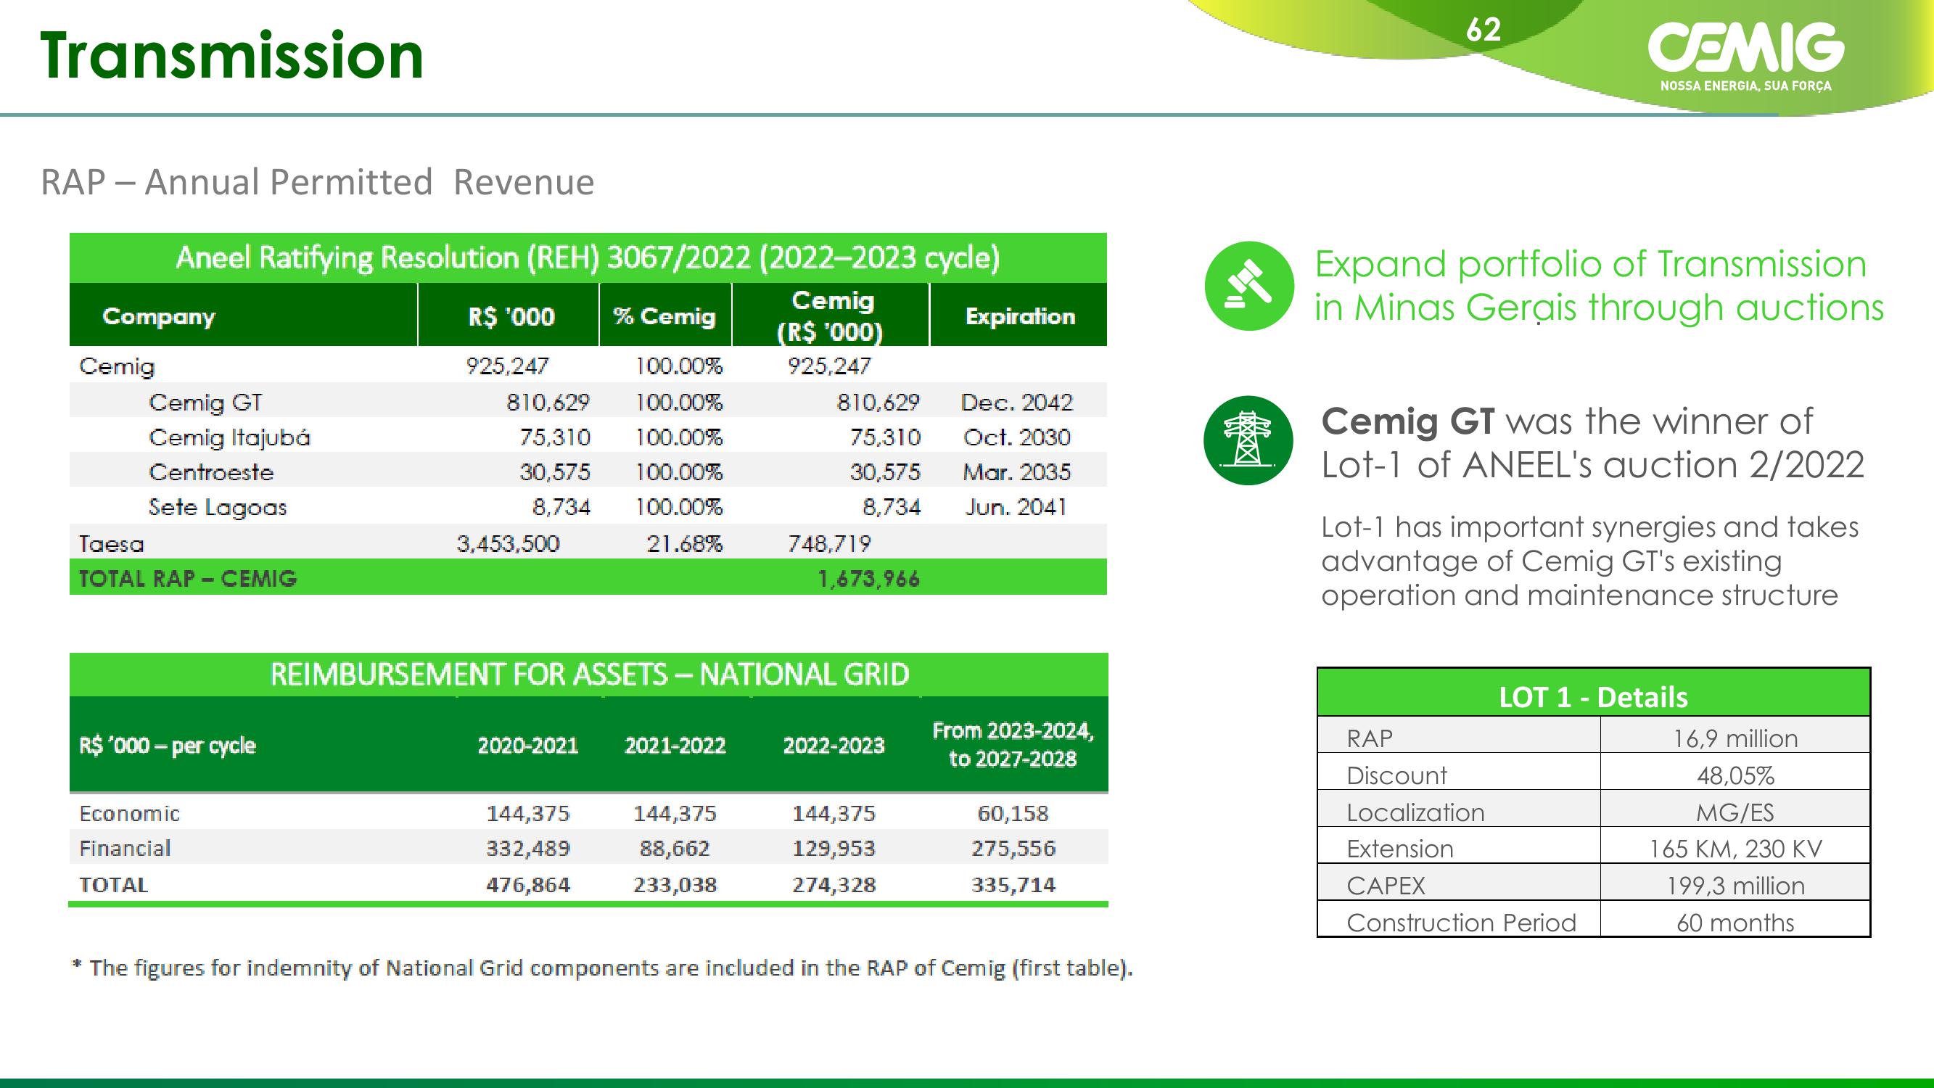Click the expiration date Mar. 2035
Viewport: 1934px width, 1088px height.
(x=1016, y=472)
